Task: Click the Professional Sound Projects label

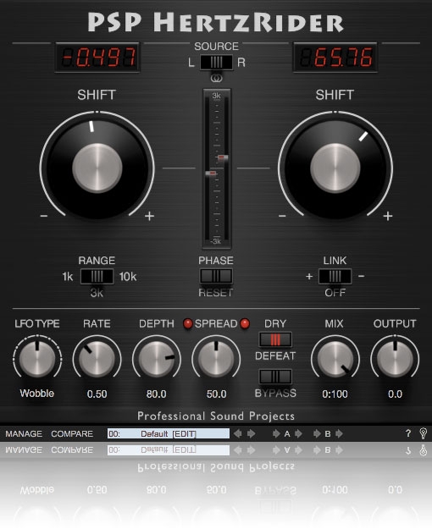Action: [216, 416]
